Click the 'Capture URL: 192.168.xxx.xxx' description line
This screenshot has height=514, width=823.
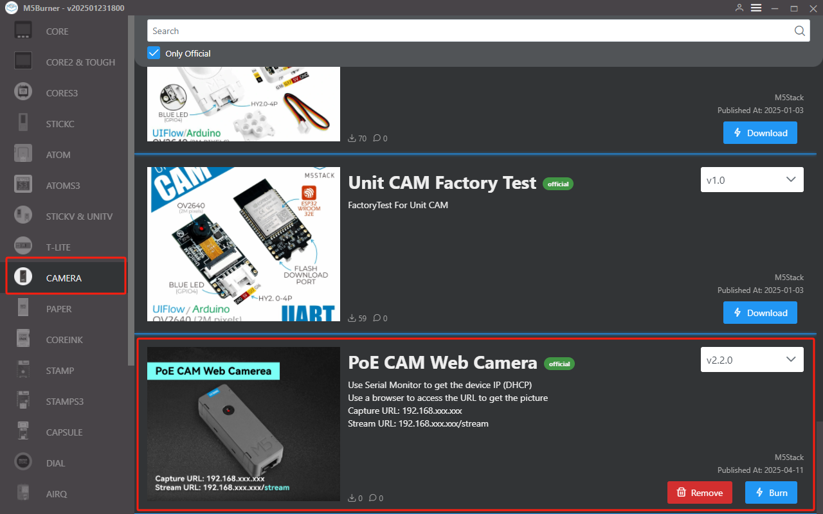pos(405,411)
